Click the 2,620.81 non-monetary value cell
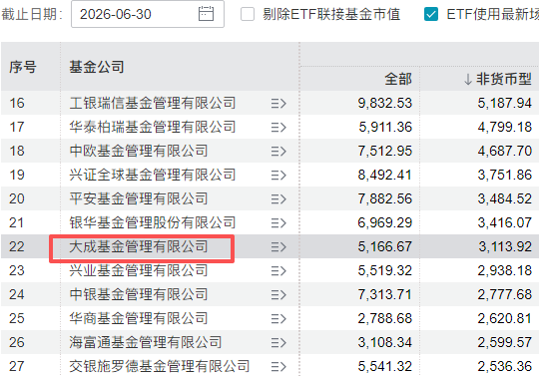 [505, 318]
